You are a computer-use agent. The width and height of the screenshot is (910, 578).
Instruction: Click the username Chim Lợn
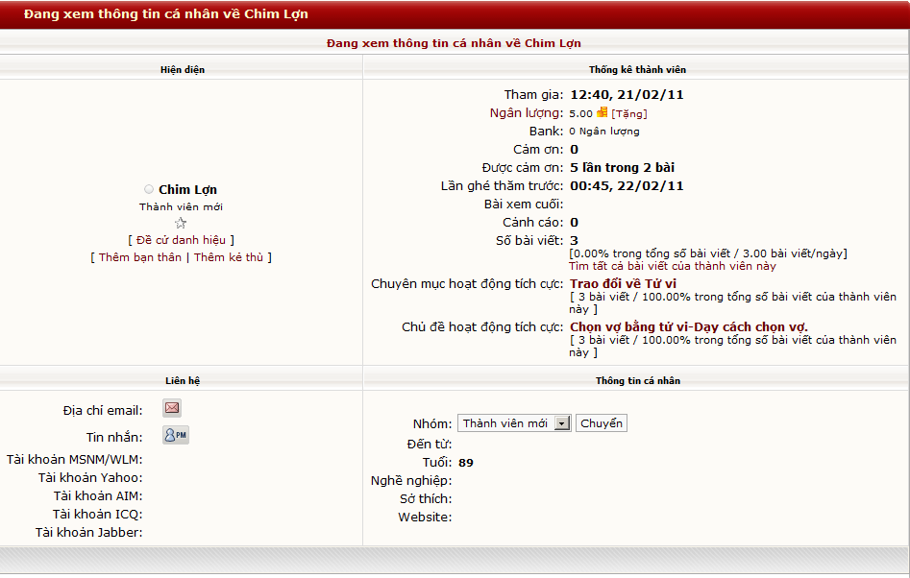(x=187, y=190)
